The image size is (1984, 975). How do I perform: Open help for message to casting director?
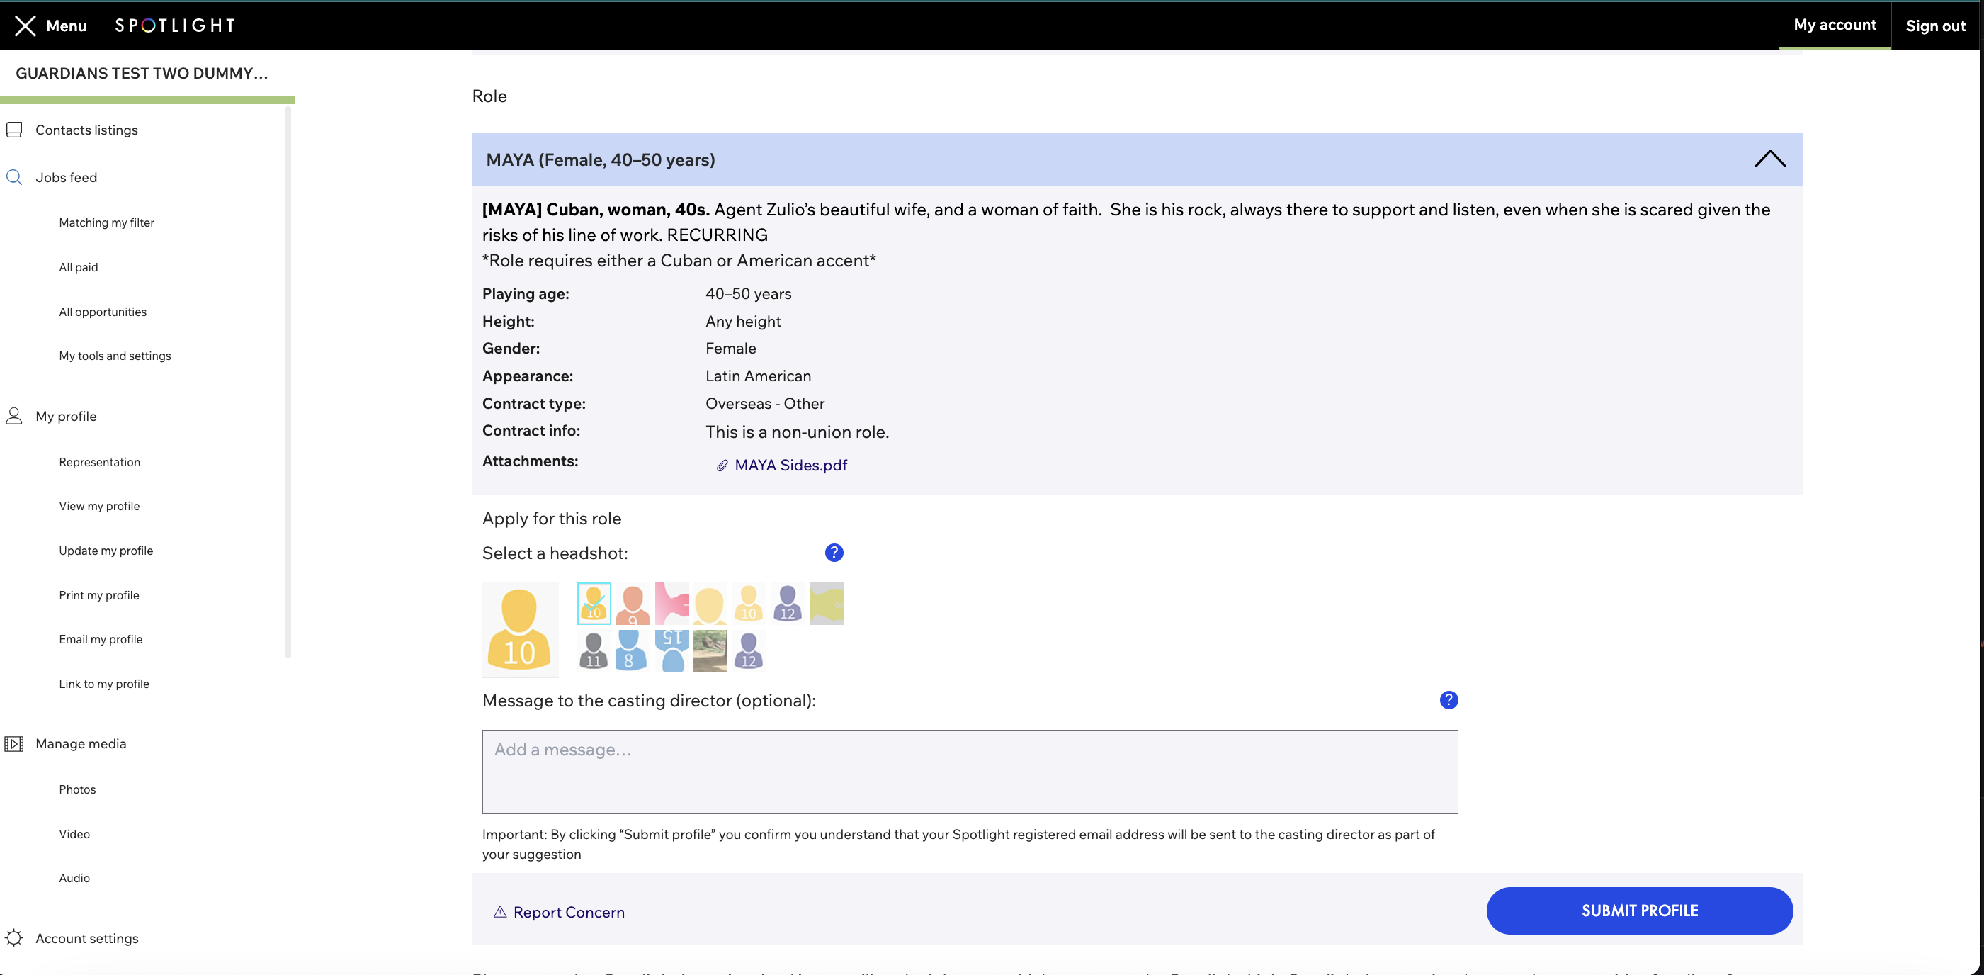point(1449,700)
